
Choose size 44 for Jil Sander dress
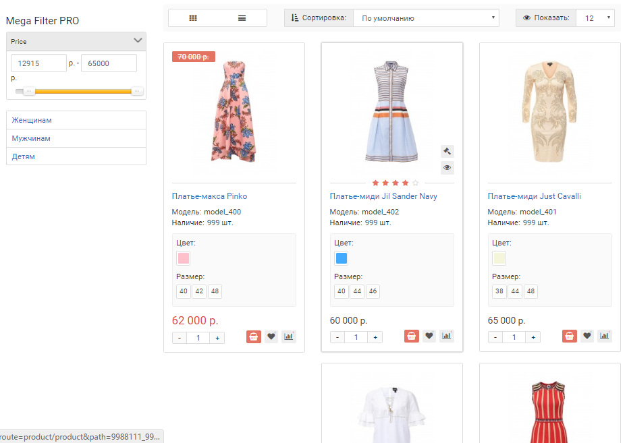357,291
